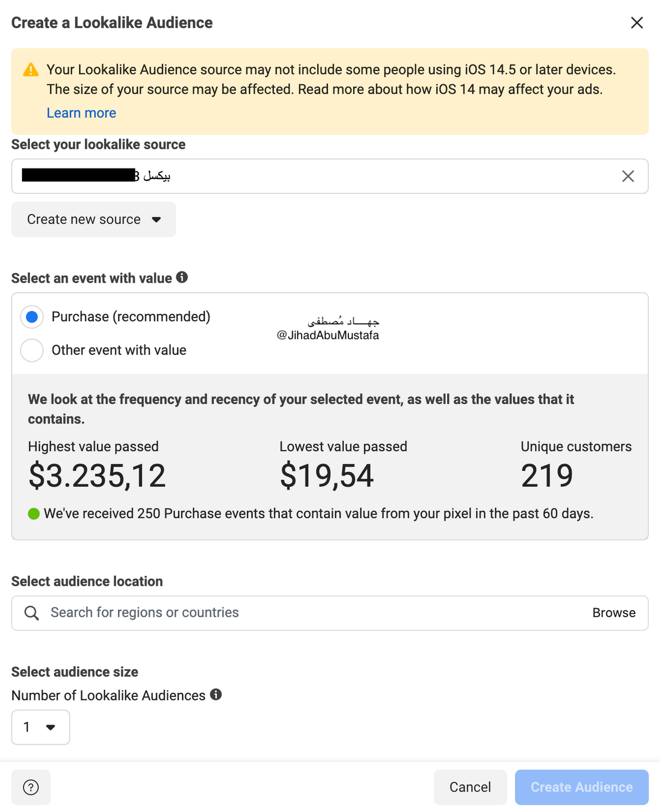Click the Unique customers count 219

coord(547,476)
